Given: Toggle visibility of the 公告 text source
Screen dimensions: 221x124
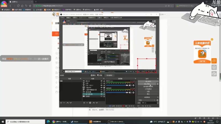Looking at the screenshot, I should point(101,83).
